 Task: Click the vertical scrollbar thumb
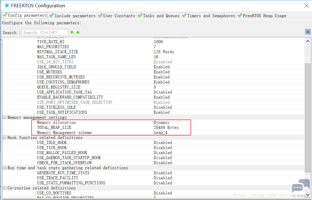pos(308,118)
